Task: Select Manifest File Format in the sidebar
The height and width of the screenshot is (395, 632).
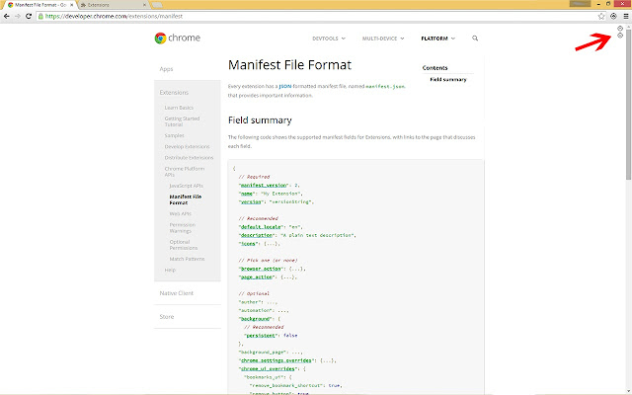Action: coord(185,199)
